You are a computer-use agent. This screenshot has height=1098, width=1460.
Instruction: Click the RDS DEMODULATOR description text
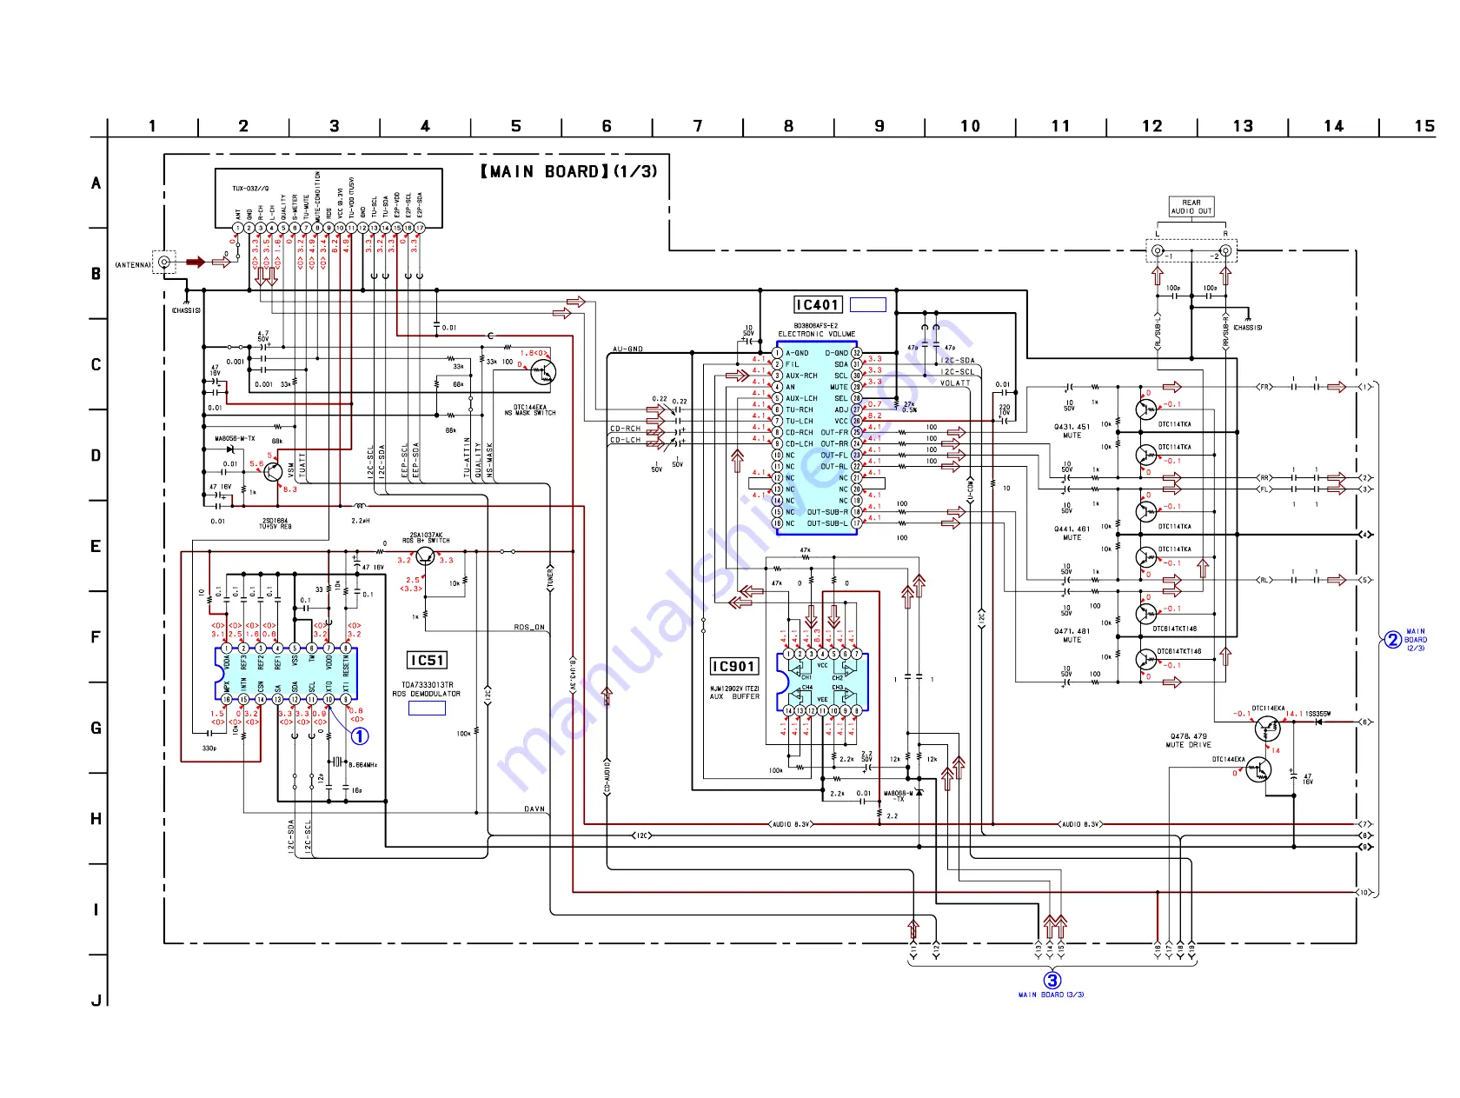tap(426, 694)
